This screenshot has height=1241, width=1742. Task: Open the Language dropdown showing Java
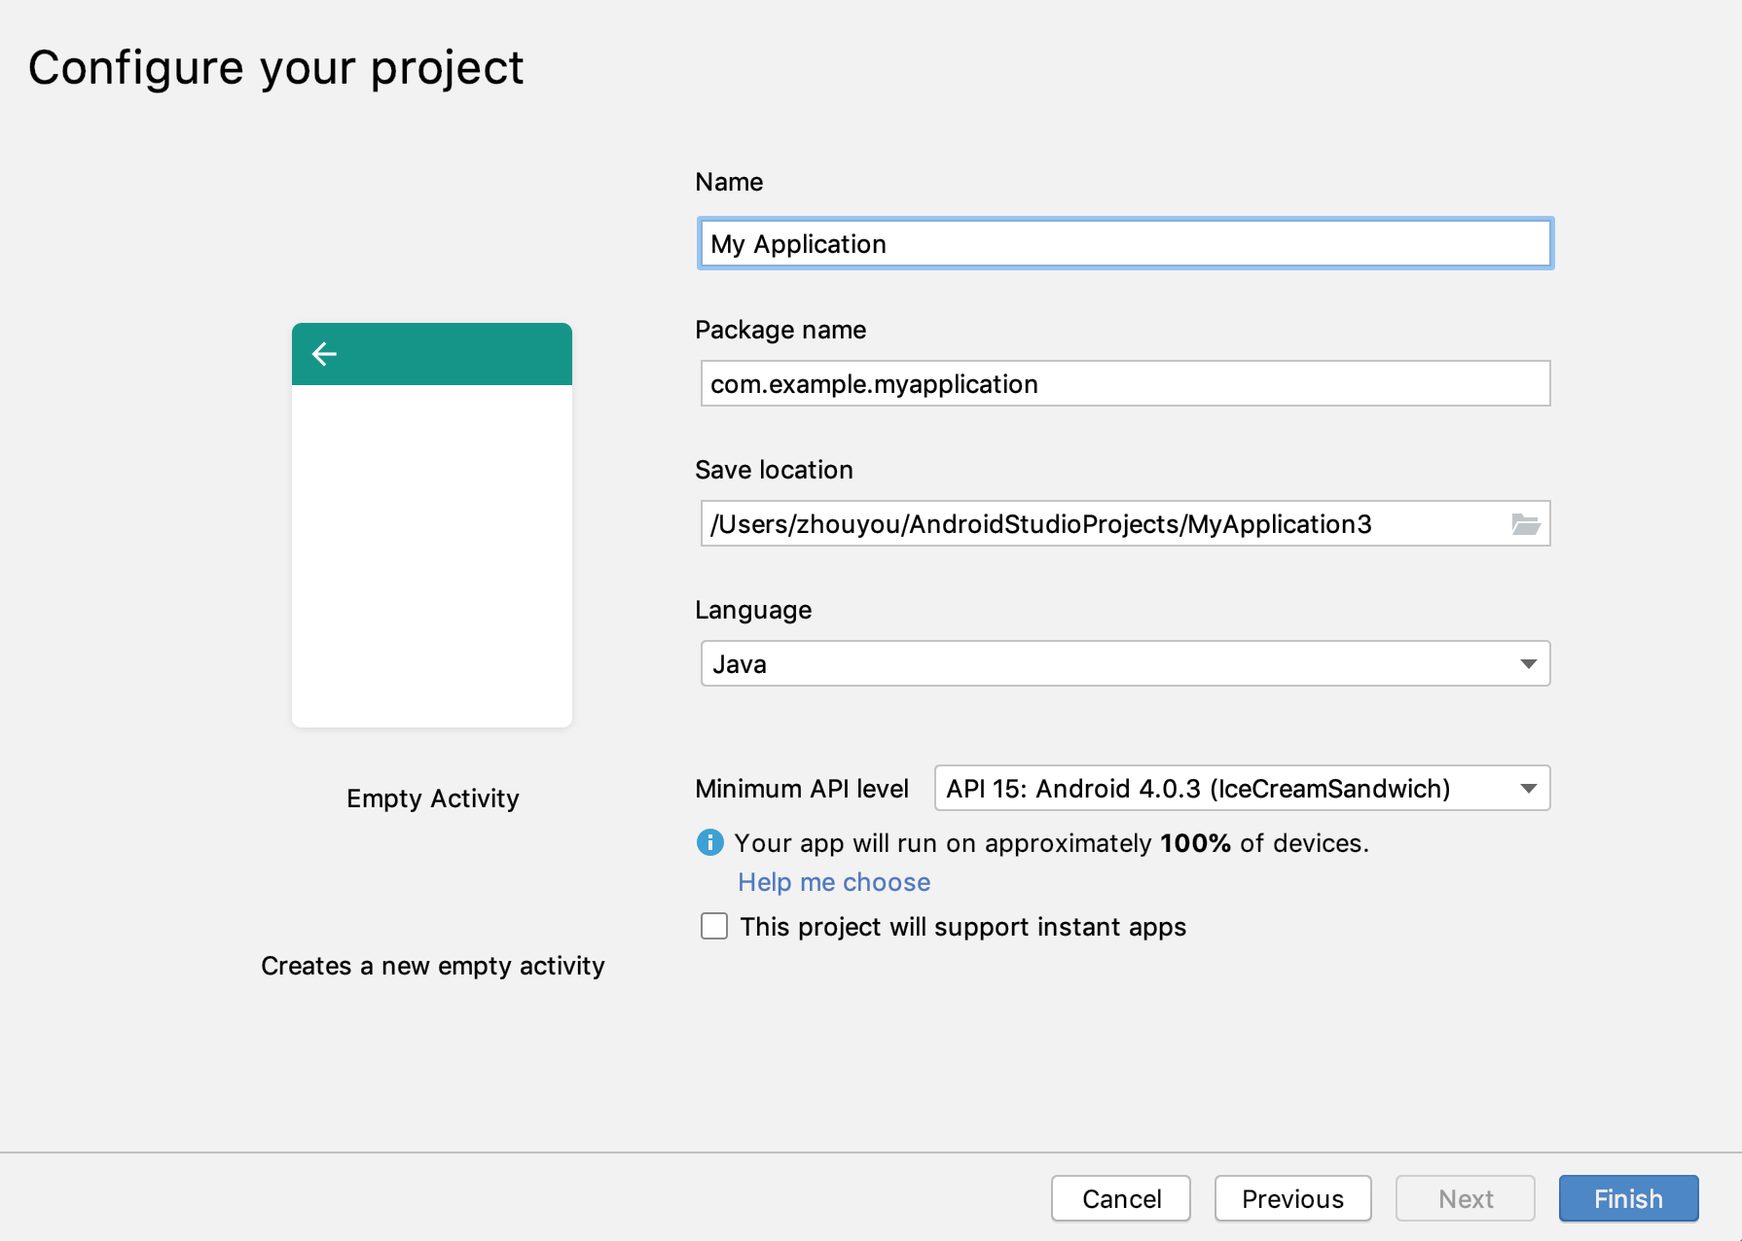pyautogui.click(x=1125, y=663)
